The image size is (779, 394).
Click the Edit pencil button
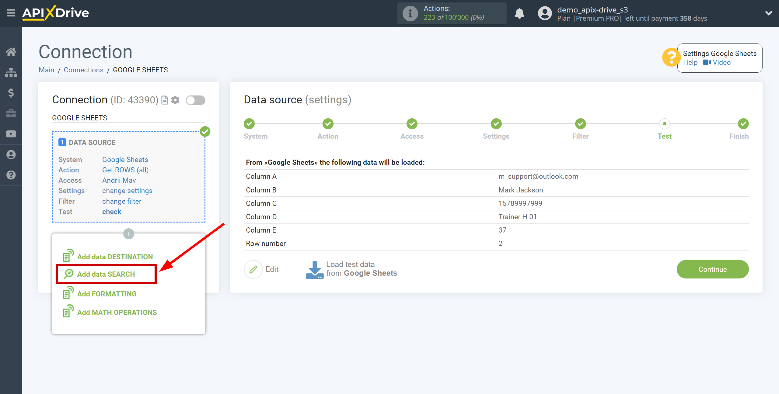pyautogui.click(x=253, y=269)
